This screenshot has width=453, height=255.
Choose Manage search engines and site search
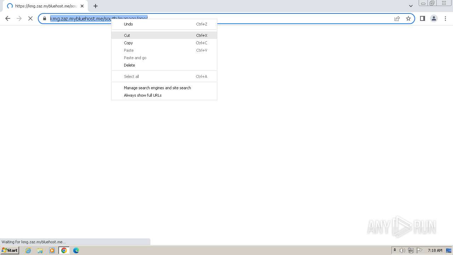[x=164, y=88]
